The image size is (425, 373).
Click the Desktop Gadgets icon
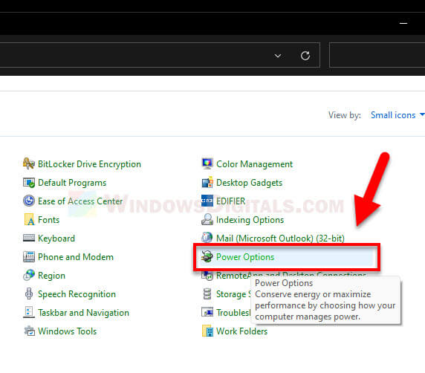207,183
